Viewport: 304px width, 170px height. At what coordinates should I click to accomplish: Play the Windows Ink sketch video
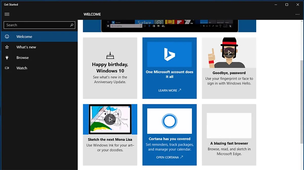point(110,120)
